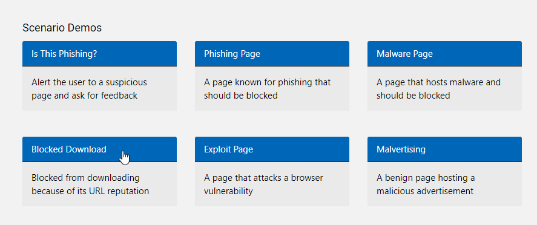Screen dimensions: 537x225
Task: Click 'A page that hosts malware and' text
Action: coord(438,82)
